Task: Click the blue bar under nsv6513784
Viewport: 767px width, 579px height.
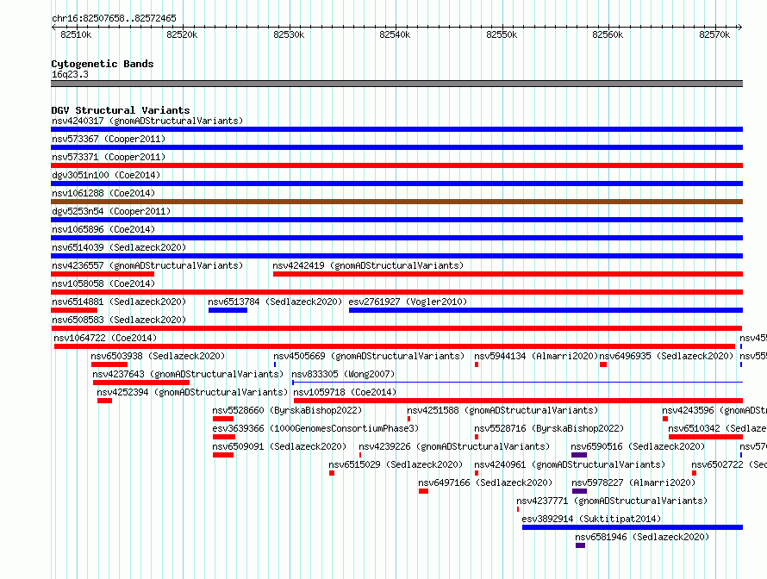Action: pyautogui.click(x=228, y=310)
